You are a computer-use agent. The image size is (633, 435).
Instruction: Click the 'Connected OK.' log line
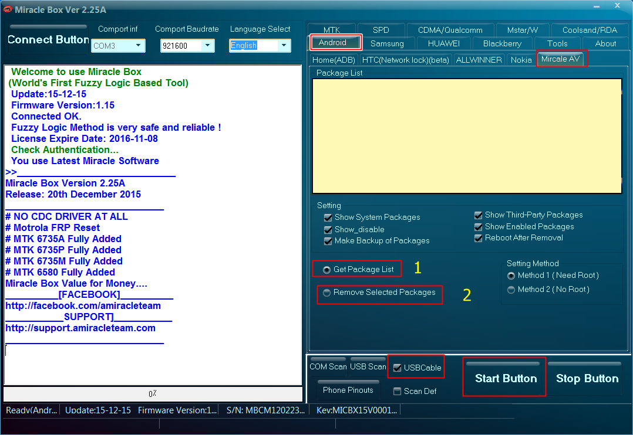(46, 116)
